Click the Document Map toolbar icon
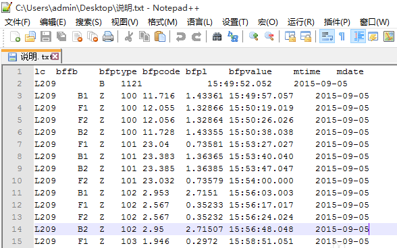Viewport: 397px width, 248px height. pos(389,36)
